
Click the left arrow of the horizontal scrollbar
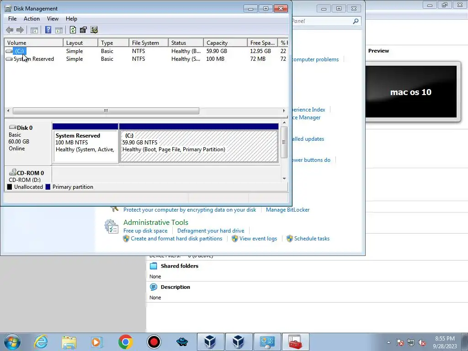[x=8, y=111]
